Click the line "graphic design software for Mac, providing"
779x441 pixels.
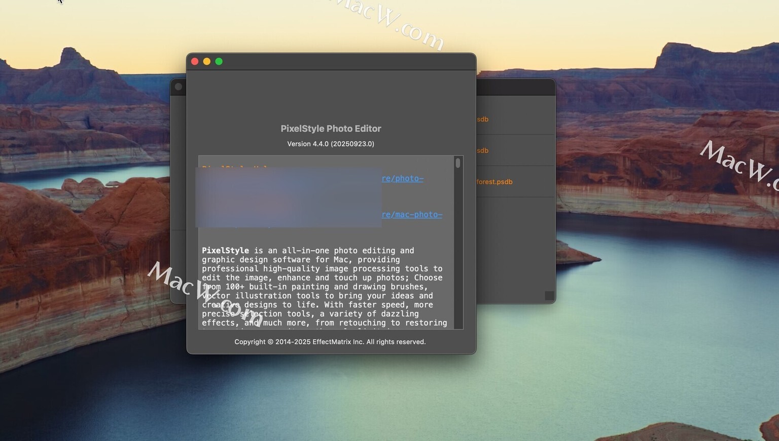pos(301,259)
